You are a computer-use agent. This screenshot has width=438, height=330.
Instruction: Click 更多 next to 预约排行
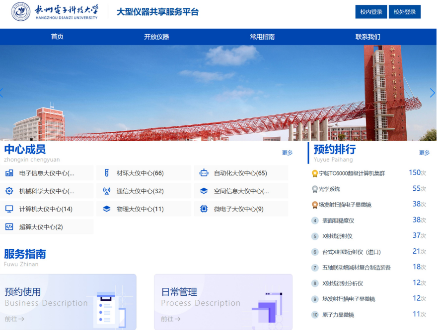point(424,153)
